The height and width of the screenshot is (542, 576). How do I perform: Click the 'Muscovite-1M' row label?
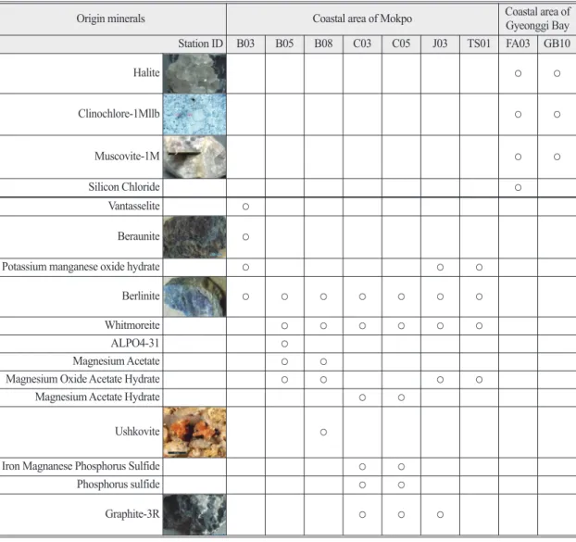pos(127,157)
